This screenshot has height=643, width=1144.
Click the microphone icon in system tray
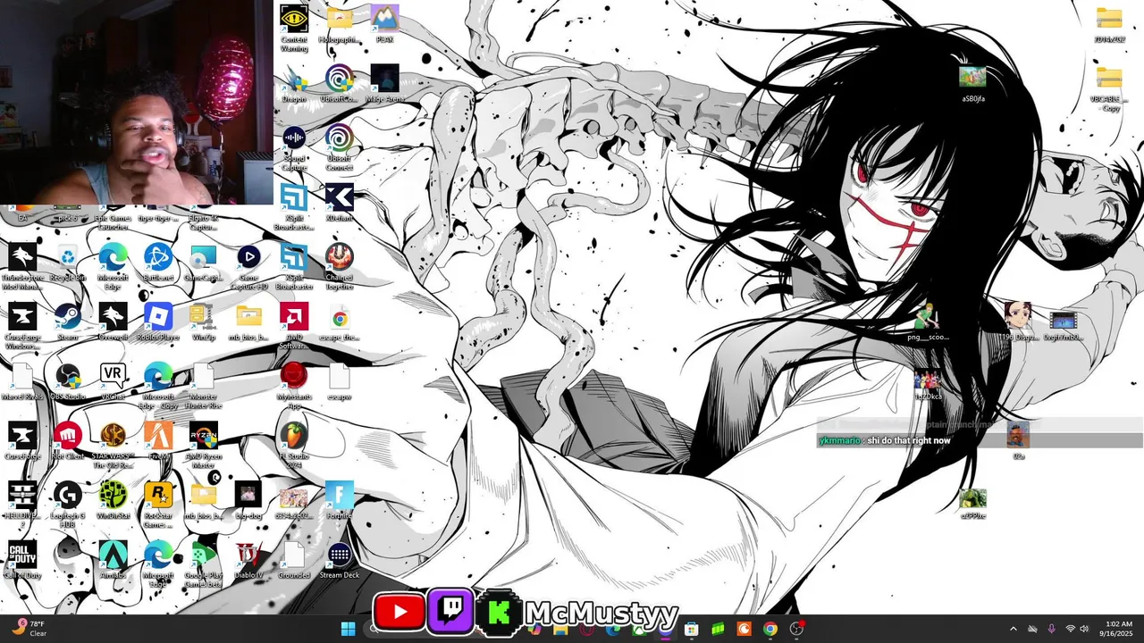[1051, 629]
